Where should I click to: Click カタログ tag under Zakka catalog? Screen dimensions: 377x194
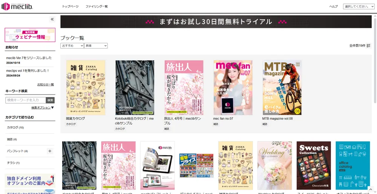coord(71,124)
